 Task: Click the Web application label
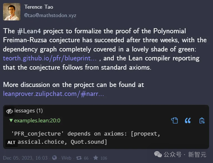tap(66, 158)
